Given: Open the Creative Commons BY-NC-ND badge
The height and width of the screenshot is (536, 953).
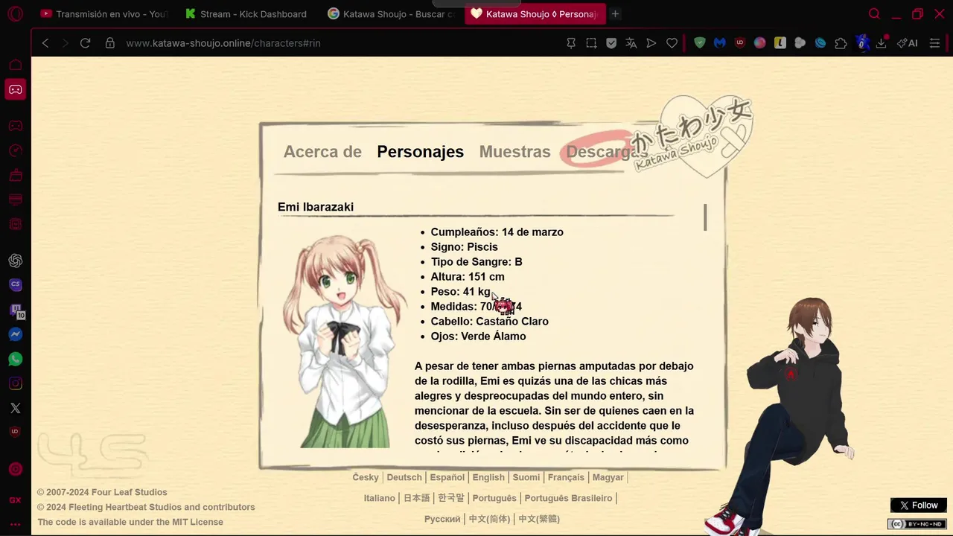Looking at the screenshot, I should [x=917, y=524].
